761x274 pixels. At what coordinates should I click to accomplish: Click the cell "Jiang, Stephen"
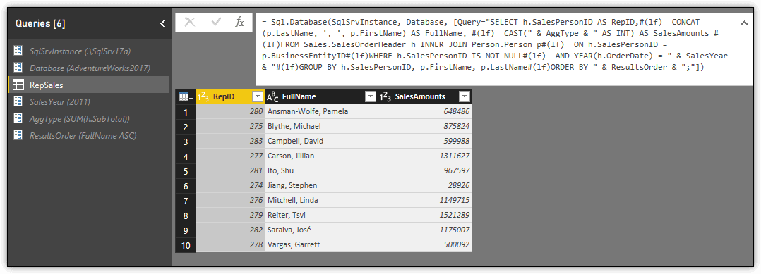[x=321, y=185]
